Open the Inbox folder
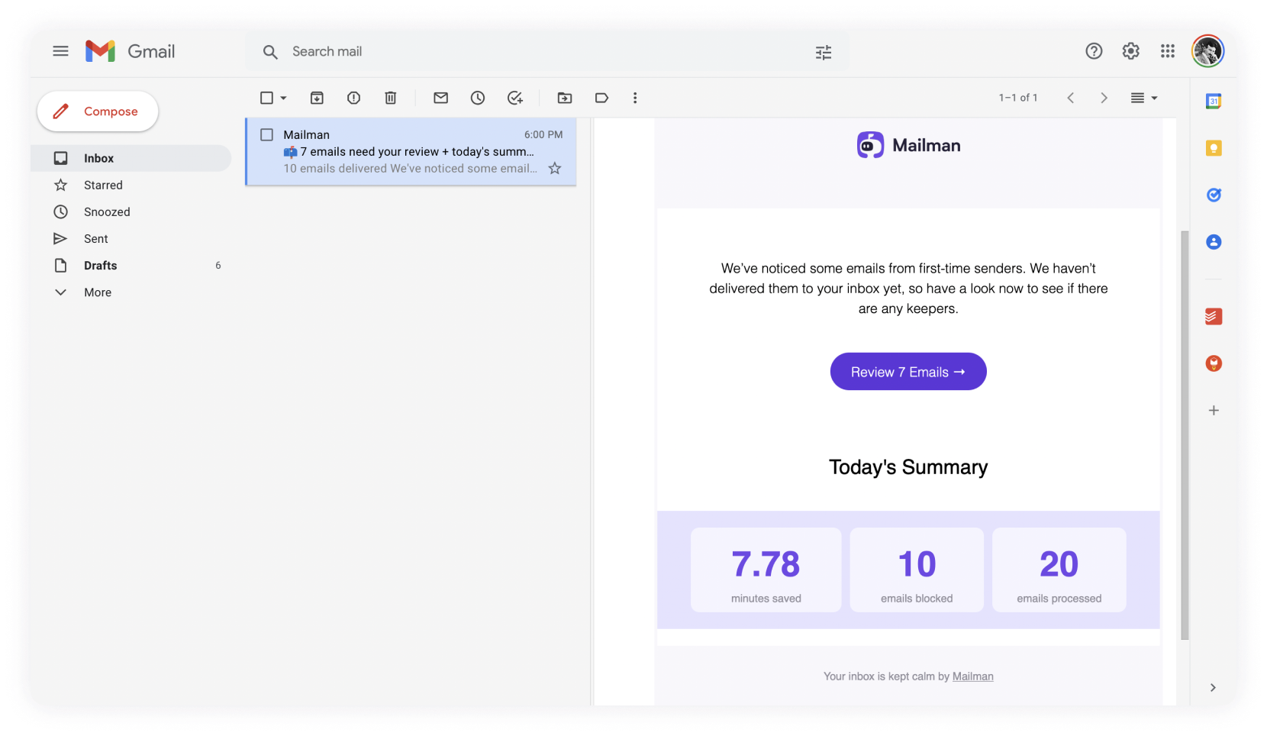 pyautogui.click(x=131, y=158)
